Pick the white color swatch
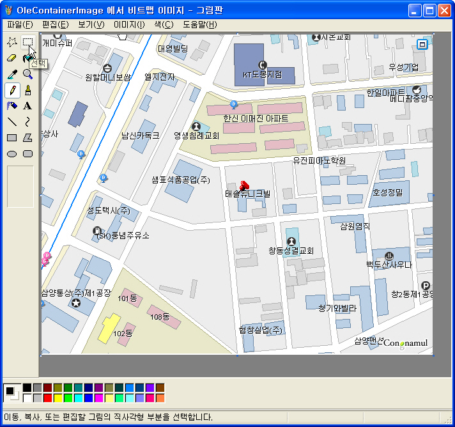Viewport: 455px width, 427px height. 27,398
